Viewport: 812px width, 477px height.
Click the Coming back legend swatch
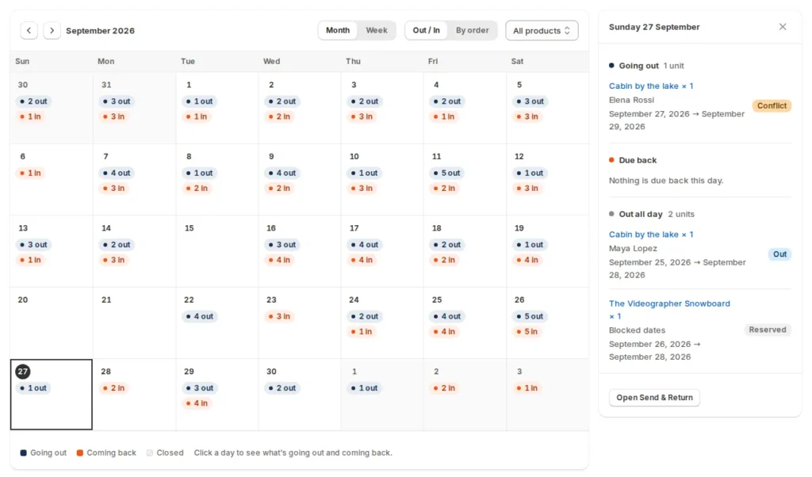pyautogui.click(x=80, y=452)
